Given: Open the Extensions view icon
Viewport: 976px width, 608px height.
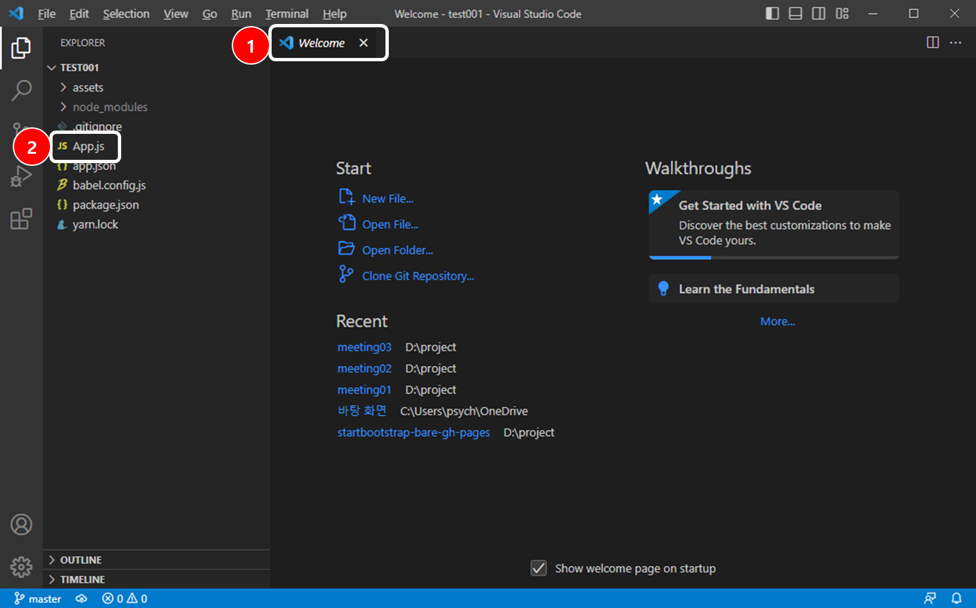Looking at the screenshot, I should click(21, 219).
